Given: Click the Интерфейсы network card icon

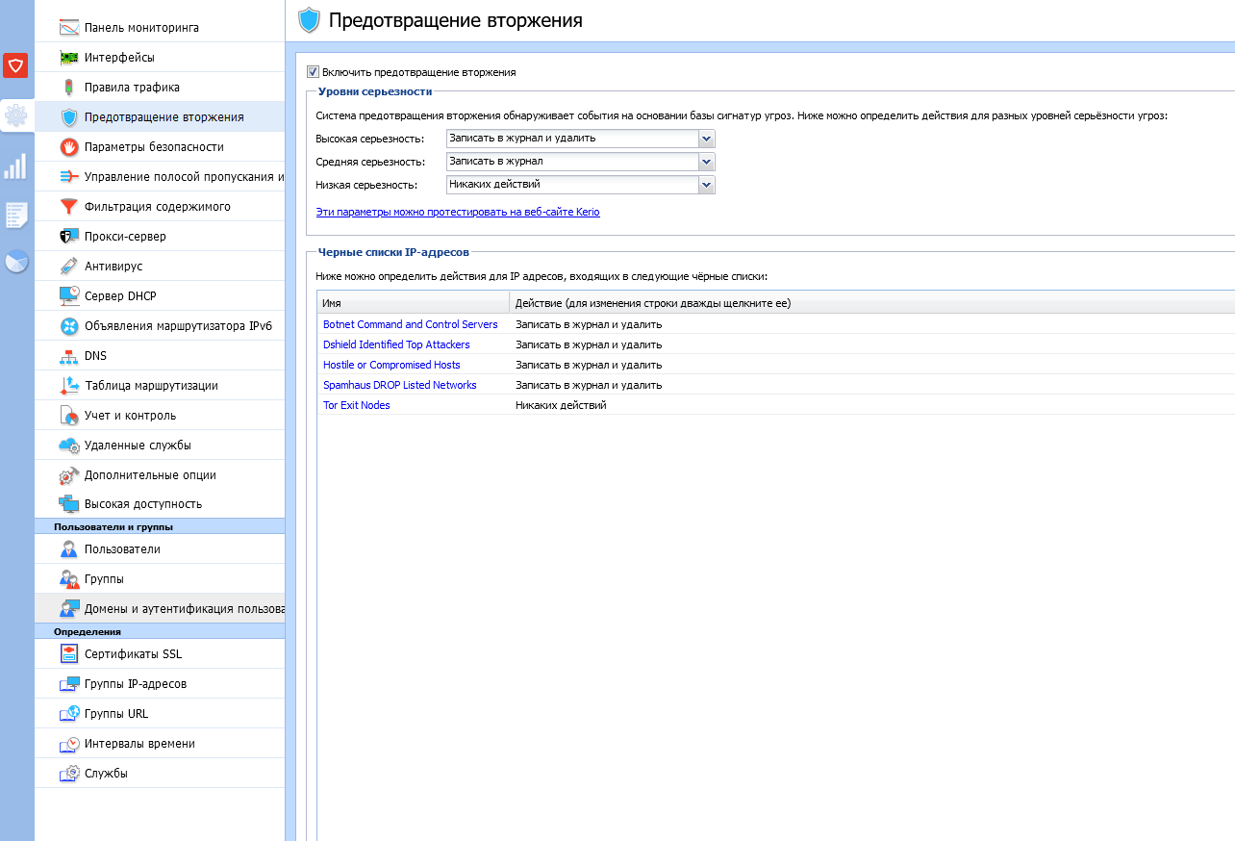Looking at the screenshot, I should (x=69, y=57).
